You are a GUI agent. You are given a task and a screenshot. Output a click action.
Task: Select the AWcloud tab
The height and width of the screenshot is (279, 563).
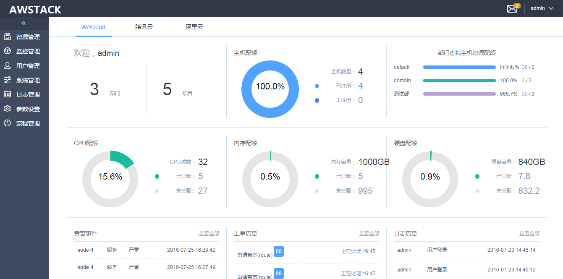[94, 27]
